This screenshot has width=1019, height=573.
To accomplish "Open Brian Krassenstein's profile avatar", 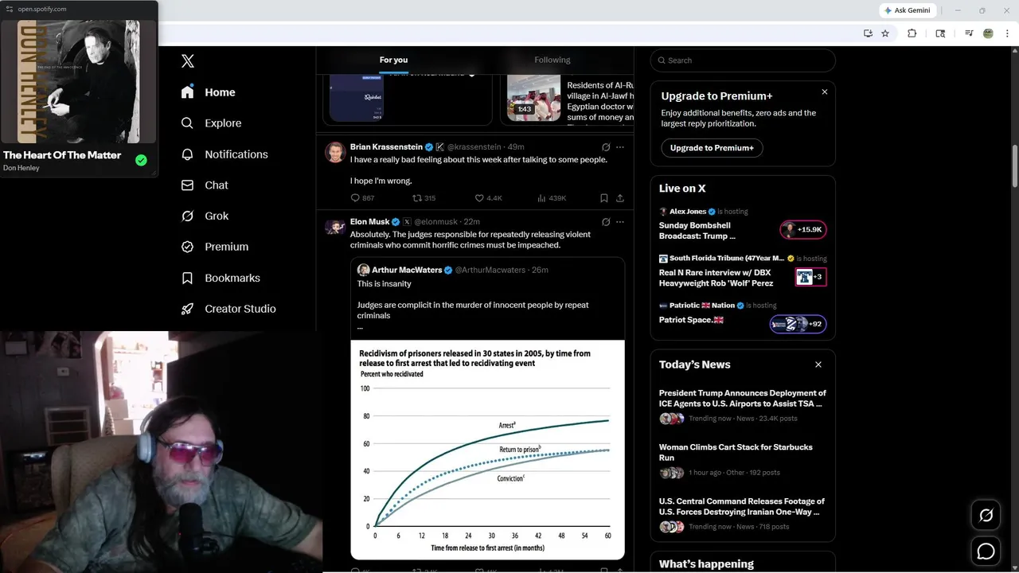I will (x=334, y=152).
